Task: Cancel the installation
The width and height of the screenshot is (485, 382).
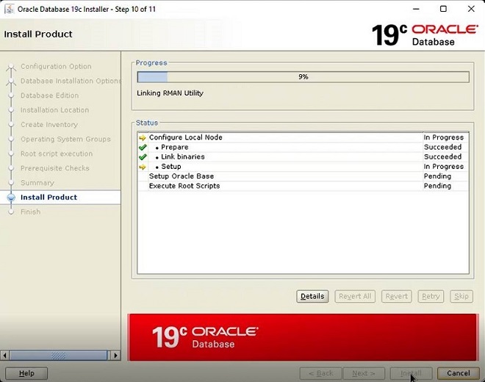Action: tap(459, 373)
